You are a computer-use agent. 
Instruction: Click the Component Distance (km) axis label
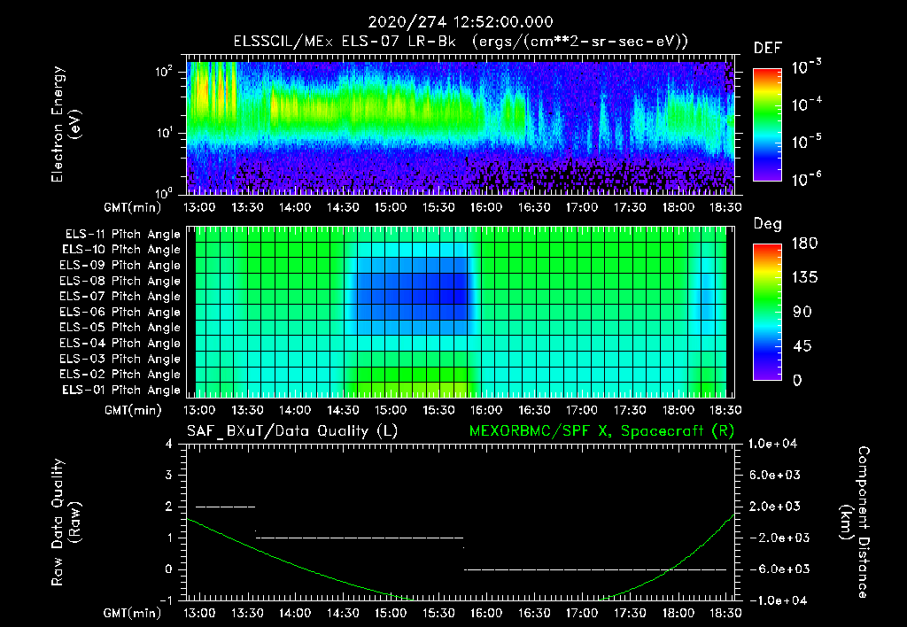tap(855, 522)
